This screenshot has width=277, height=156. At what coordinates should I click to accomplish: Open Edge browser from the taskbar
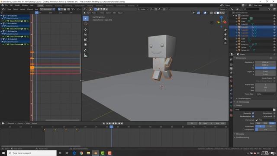(x=74, y=153)
